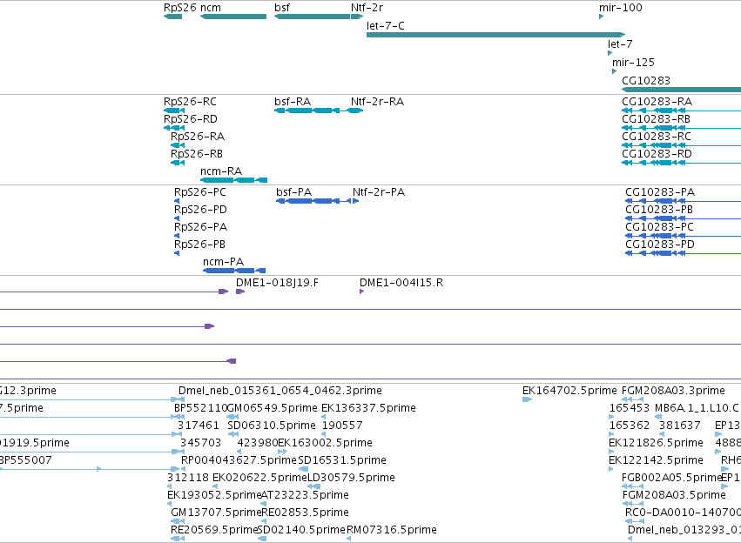Select the Ntf-2r-PA protein label
Viewport: 741px width, 543px height.
[379, 192]
